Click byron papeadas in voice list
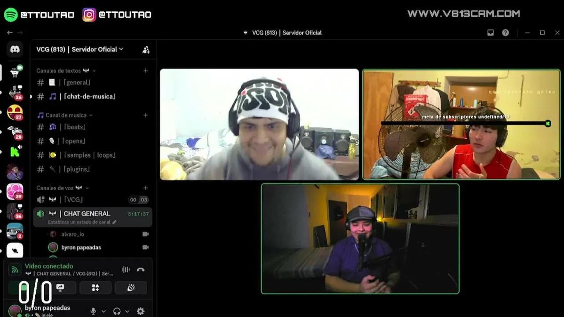The width and height of the screenshot is (564, 317). (81, 247)
